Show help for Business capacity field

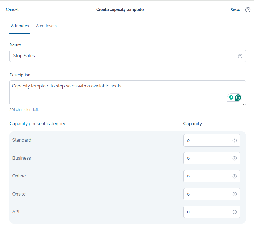(234, 158)
